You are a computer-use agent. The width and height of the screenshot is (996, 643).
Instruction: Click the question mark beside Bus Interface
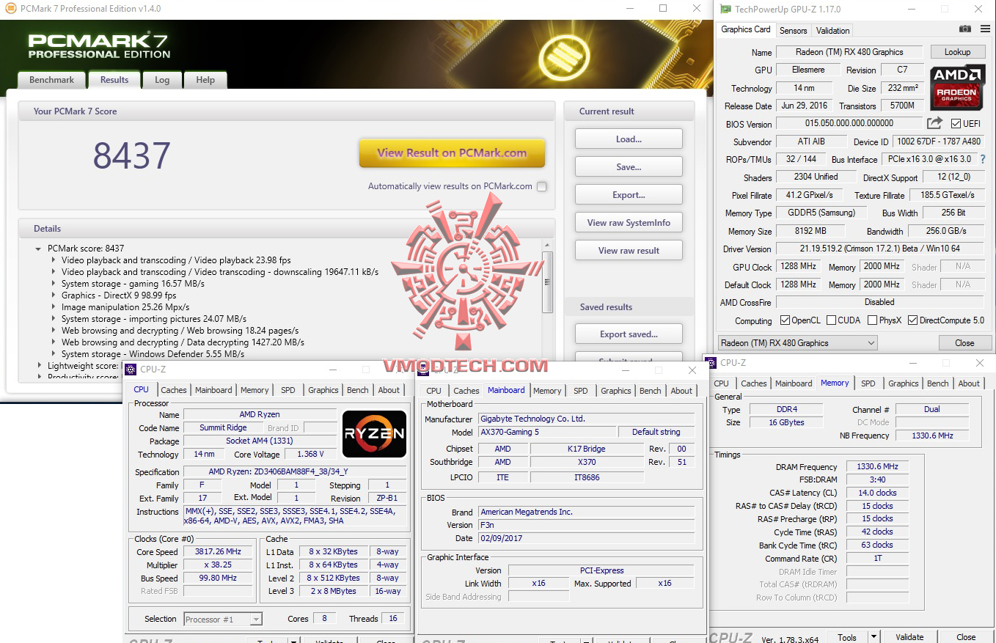click(x=984, y=159)
